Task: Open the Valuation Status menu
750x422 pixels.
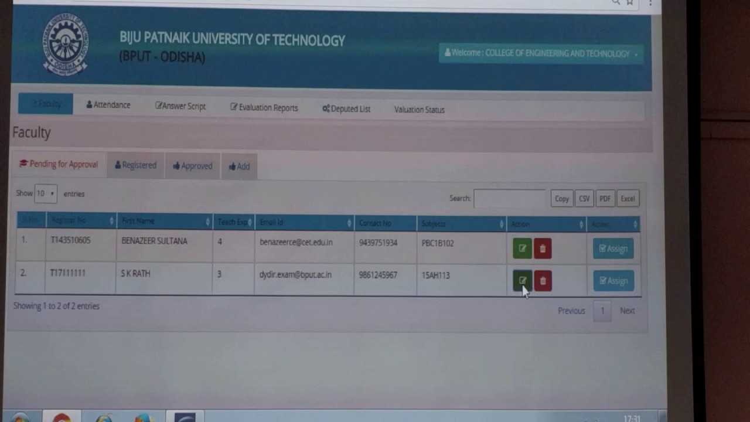Action: pyautogui.click(x=420, y=110)
